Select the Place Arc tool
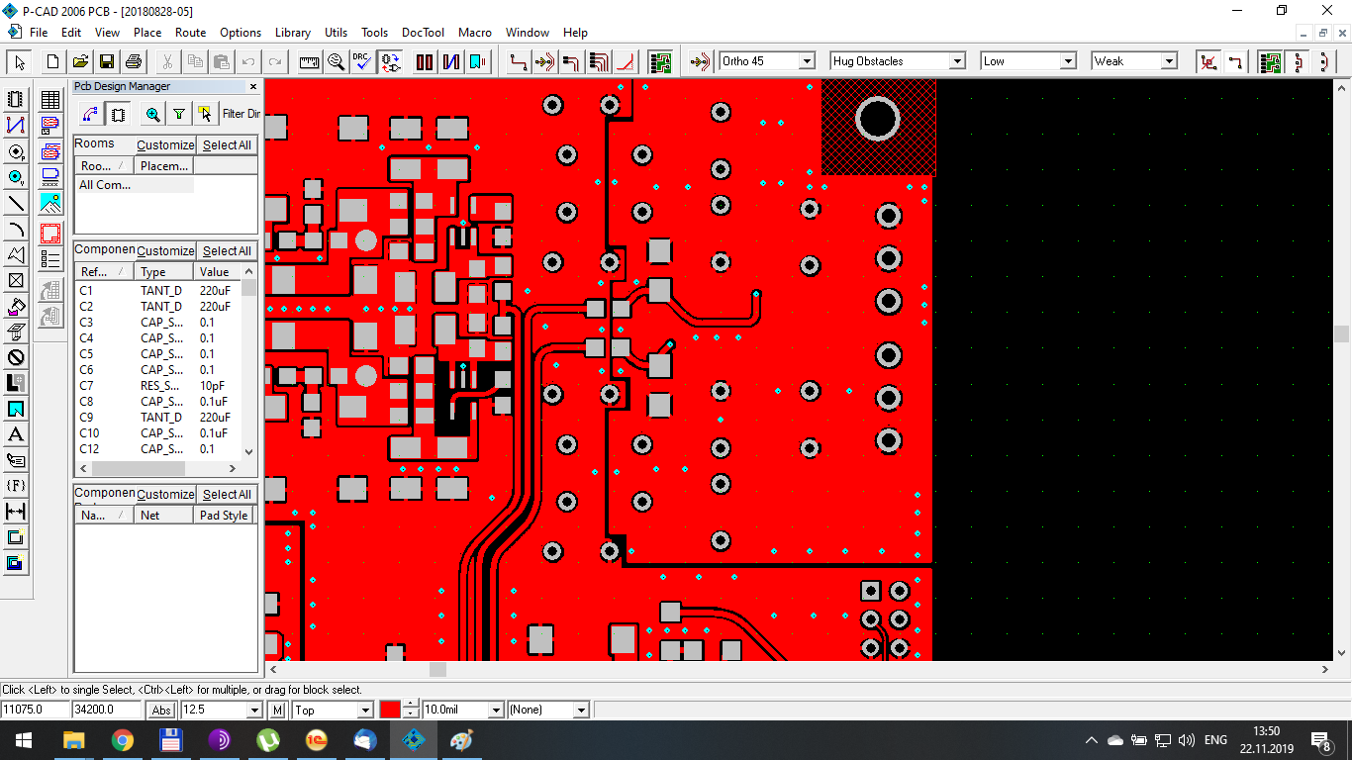The image size is (1352, 760). pos(16,229)
